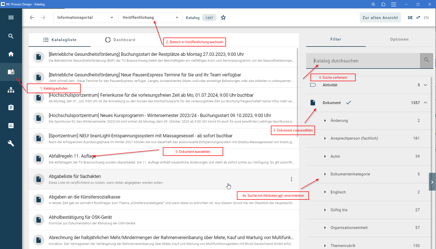Go back with the left arrow
Image resolution: width=436 pixels, height=249 pixels.
[32, 18]
